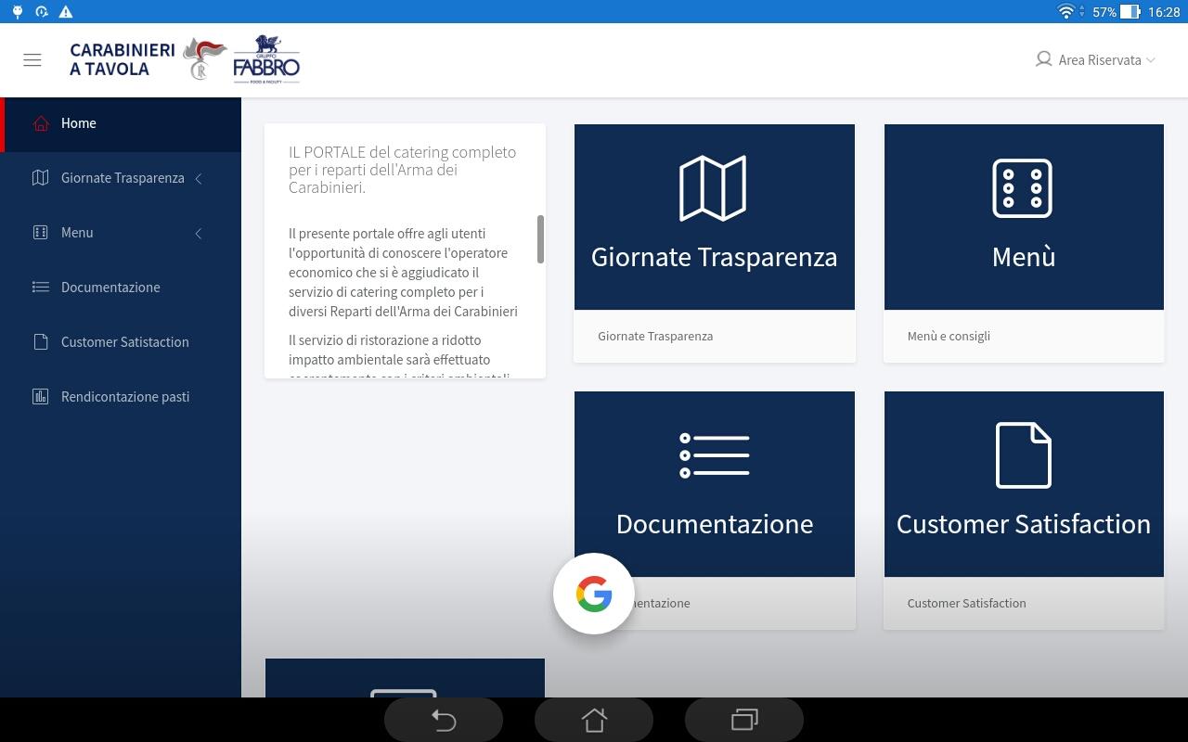Open the hamburger menu icon

pos(32,60)
